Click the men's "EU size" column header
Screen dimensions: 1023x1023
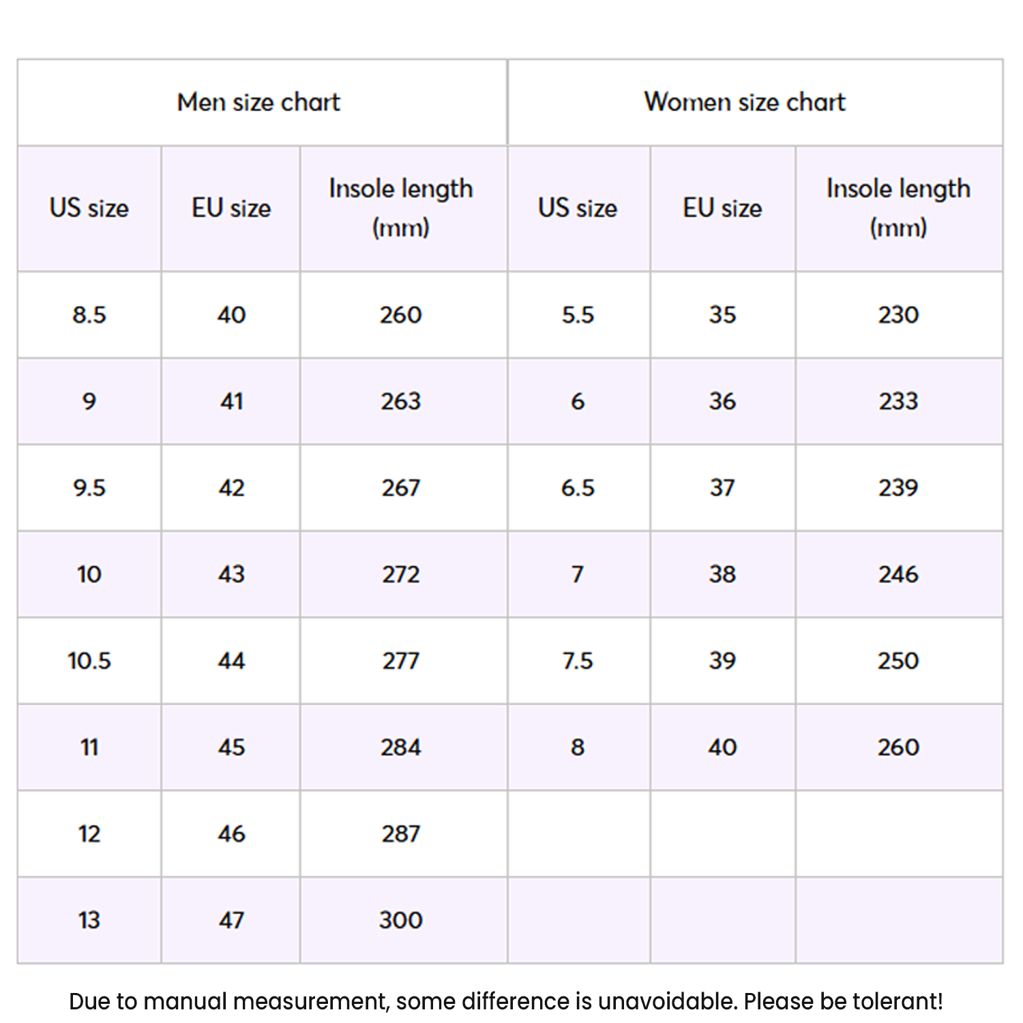[231, 208]
